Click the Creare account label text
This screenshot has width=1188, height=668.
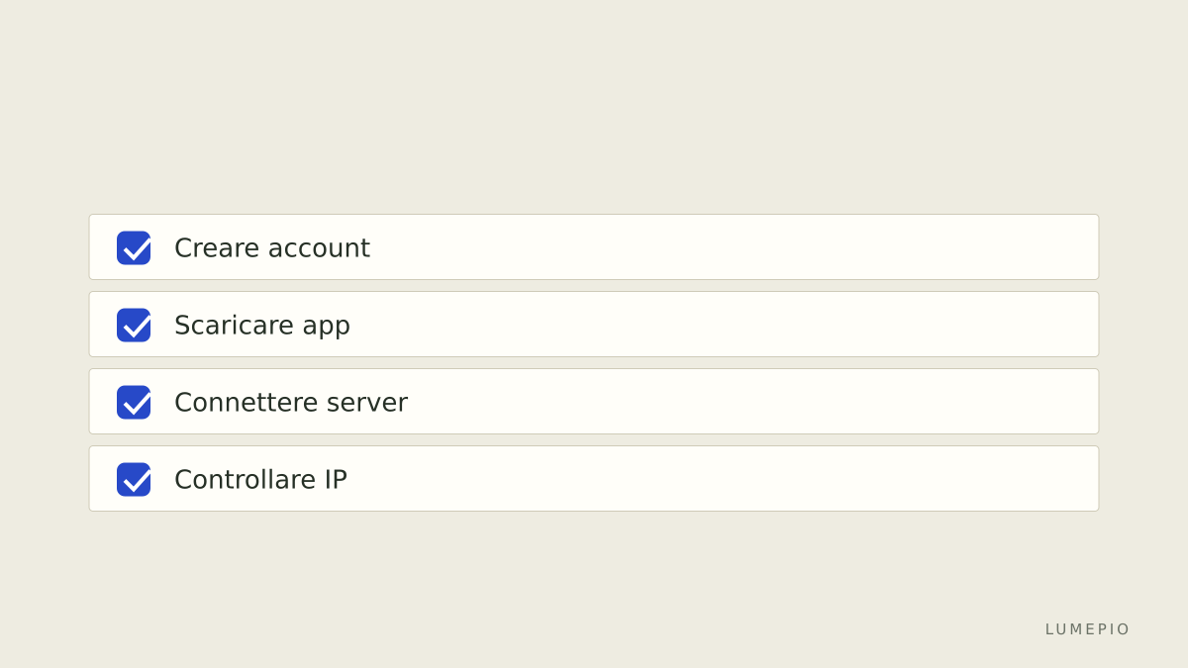coord(272,247)
